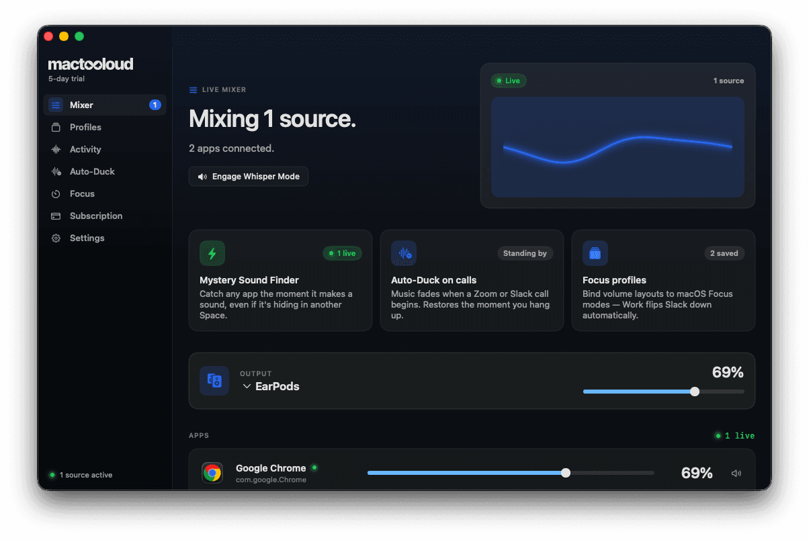Open the Mystery Sound Finder card title
This screenshot has height=540, width=809.
click(249, 280)
